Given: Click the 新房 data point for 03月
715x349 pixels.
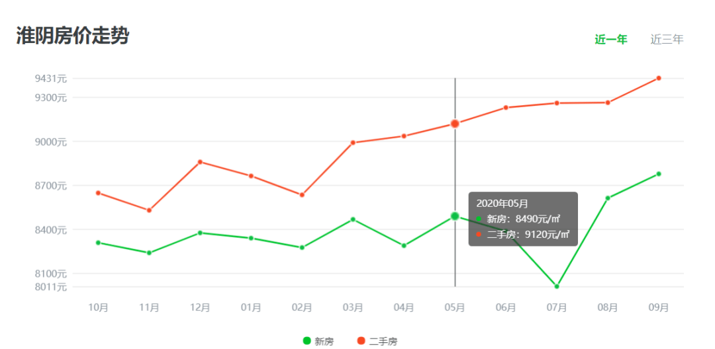Looking at the screenshot, I should (353, 219).
